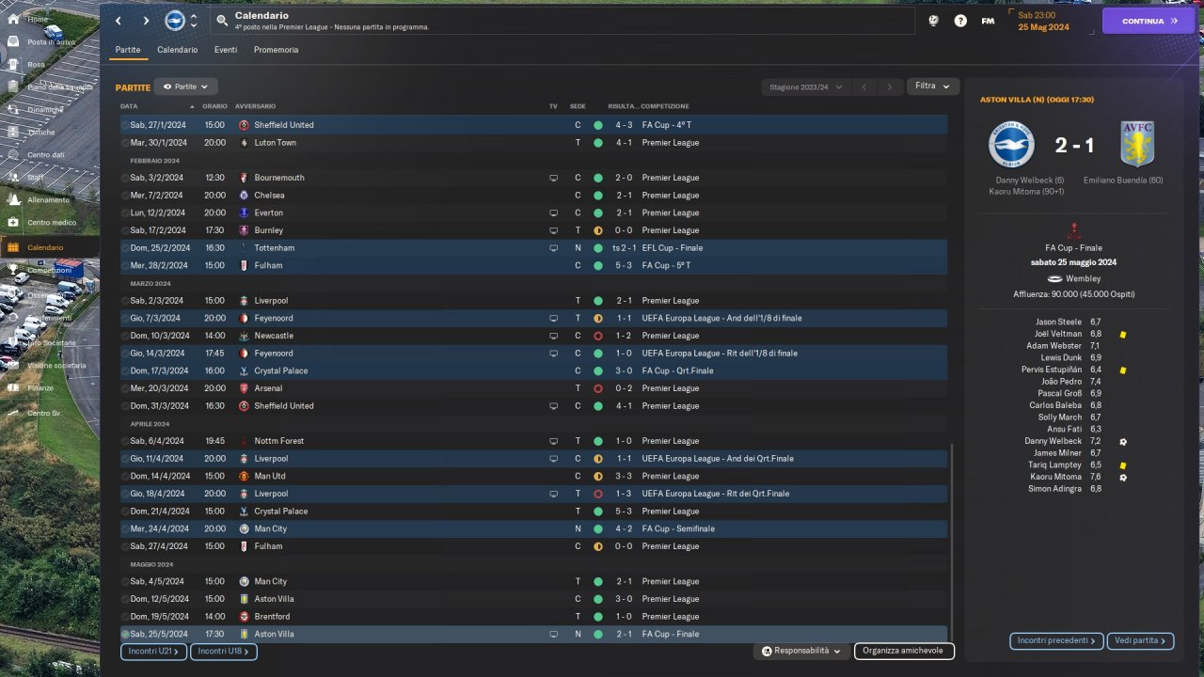This screenshot has height=677, width=1204.
Task: Click the Calendario search bar field
Action: point(562,21)
